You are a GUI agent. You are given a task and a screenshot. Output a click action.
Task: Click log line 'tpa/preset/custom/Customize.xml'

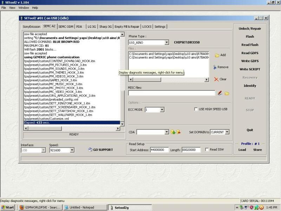[46, 119]
